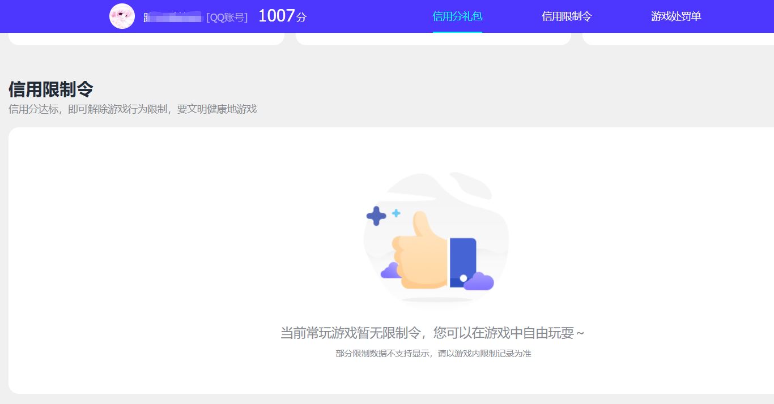Click the 1007分 credit score
This screenshot has width=774, height=404.
point(282,16)
